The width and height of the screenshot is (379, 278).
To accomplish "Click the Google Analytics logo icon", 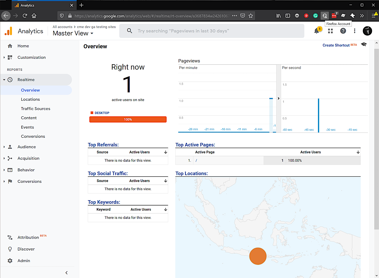I will (9, 31).
